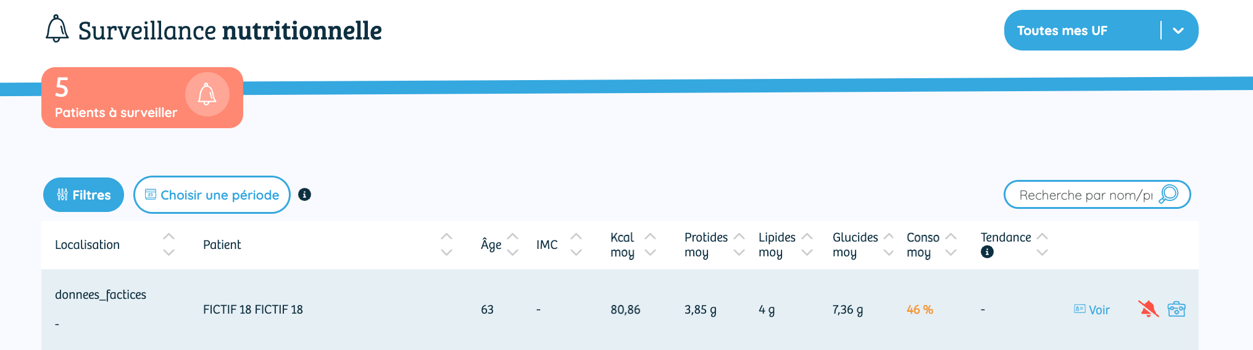Open the Toutes mes UF dropdown arrow

tap(1178, 30)
